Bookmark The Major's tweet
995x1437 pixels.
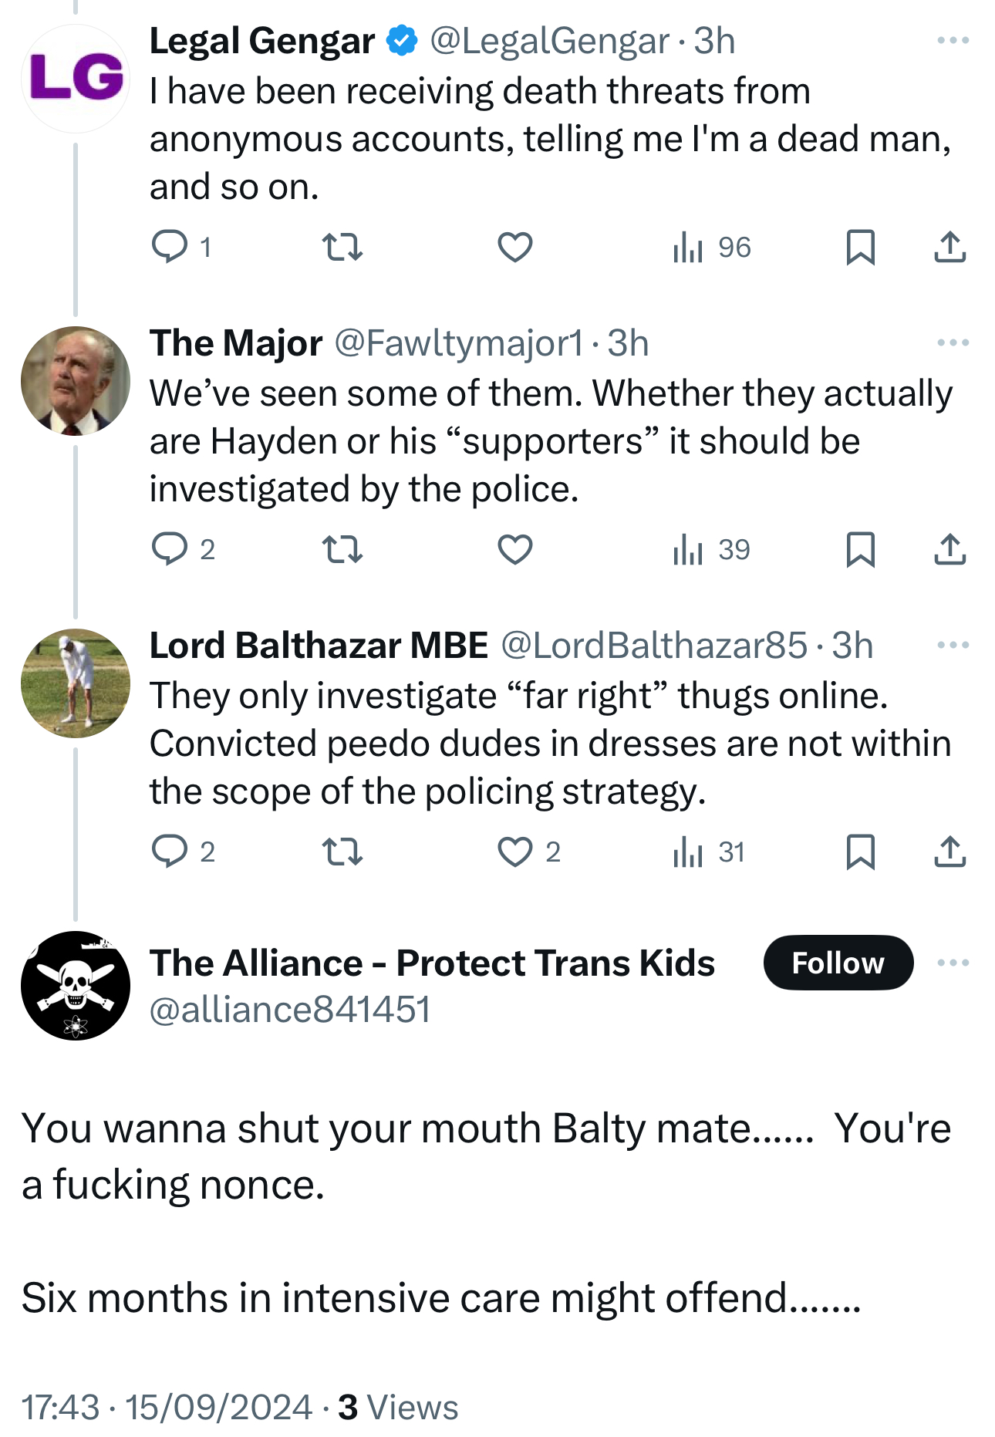pyautogui.click(x=860, y=549)
